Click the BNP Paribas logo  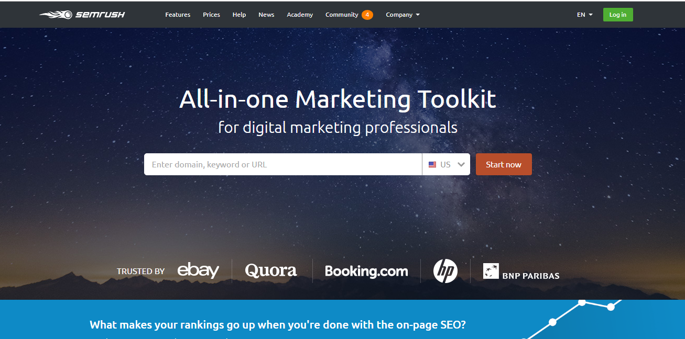click(521, 271)
